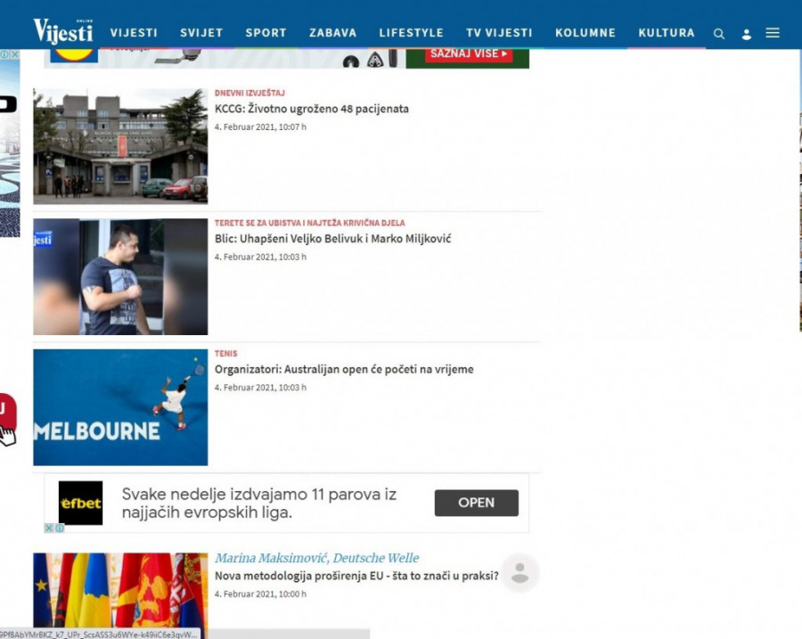Click the SAZNAJ VIŠE banner button
Viewport: 802px width, 639px height.
coord(469,54)
